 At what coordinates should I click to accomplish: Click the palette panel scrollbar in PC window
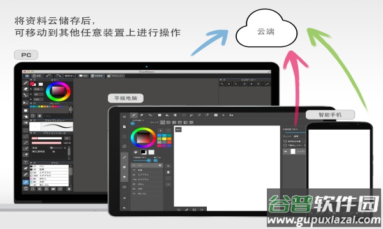(x=70, y=109)
